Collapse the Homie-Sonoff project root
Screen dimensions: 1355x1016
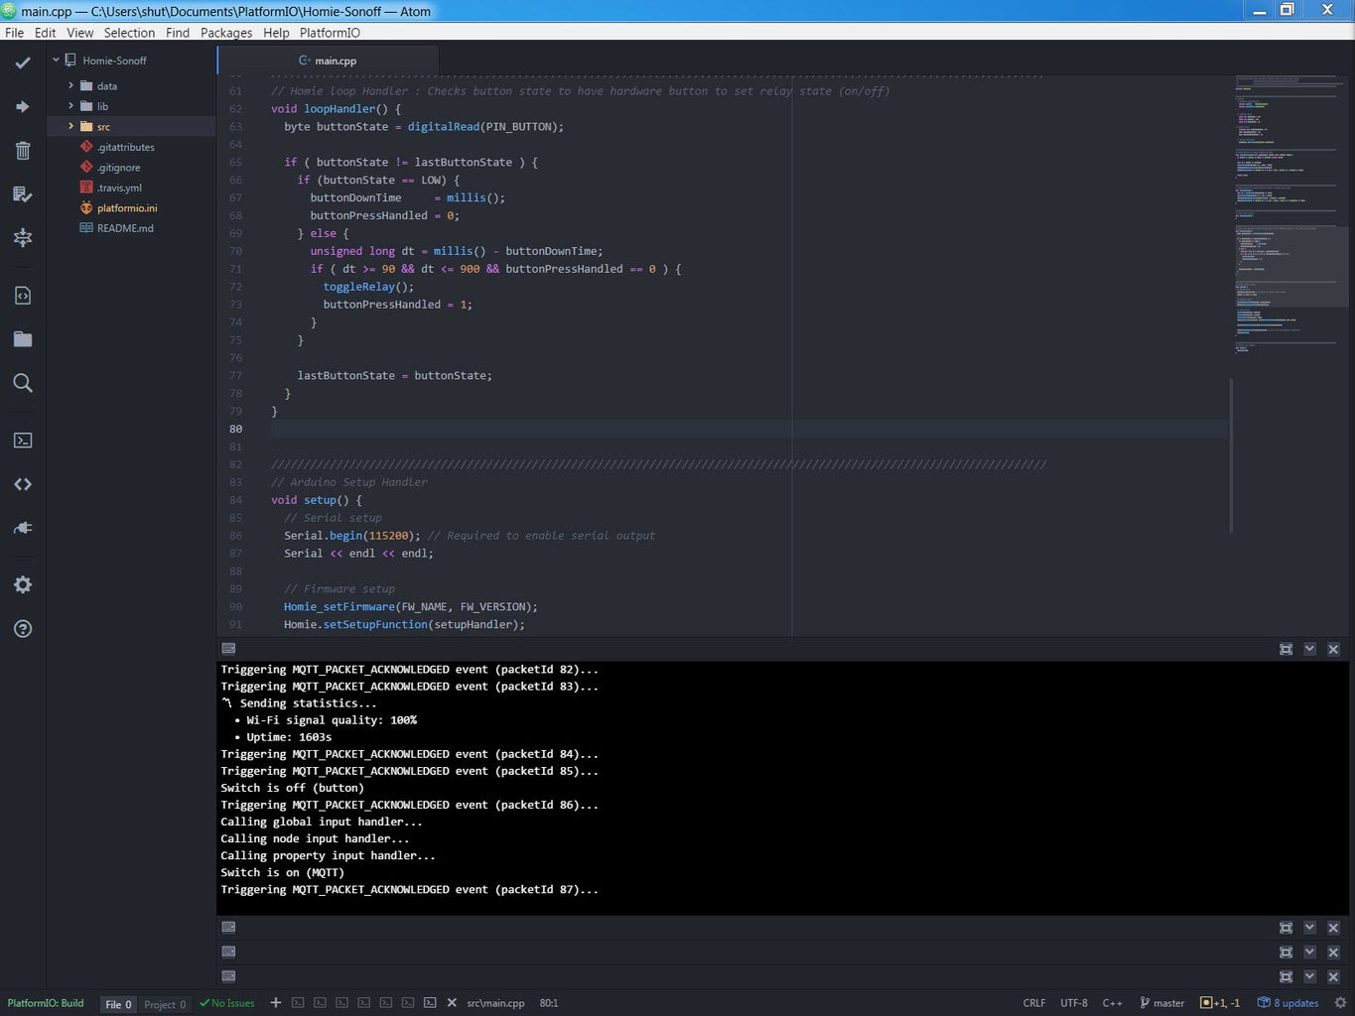(x=57, y=61)
